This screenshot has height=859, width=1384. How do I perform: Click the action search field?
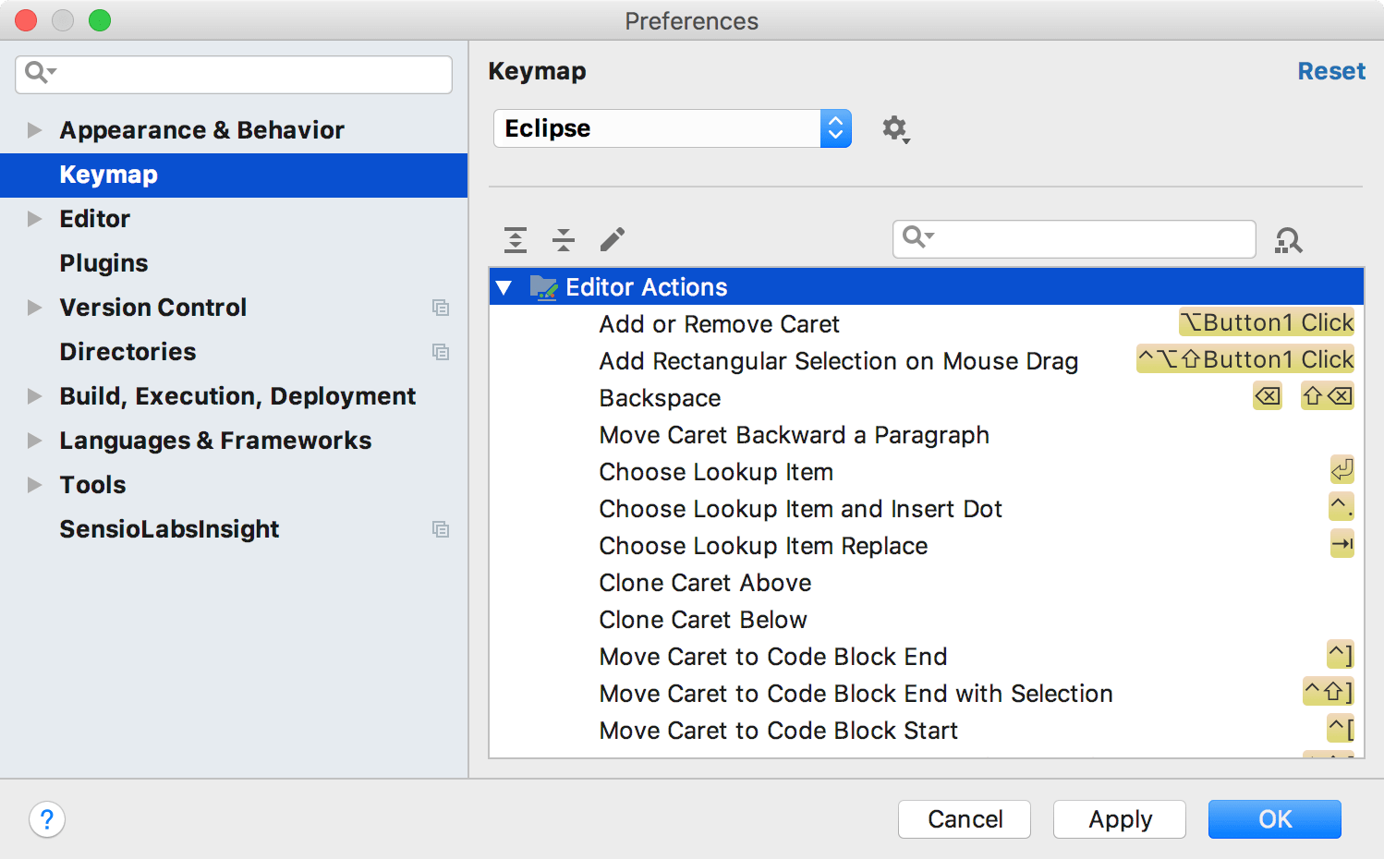1074,239
